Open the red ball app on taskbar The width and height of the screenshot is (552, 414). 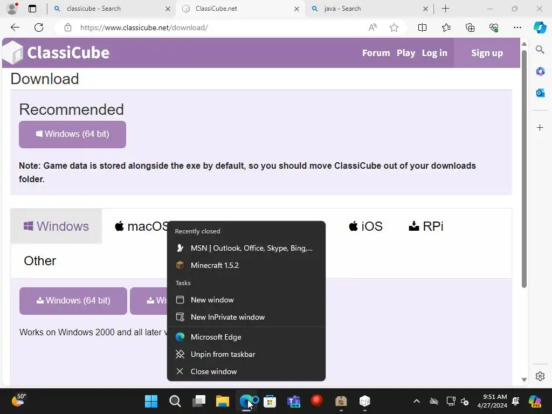pyautogui.click(x=317, y=401)
